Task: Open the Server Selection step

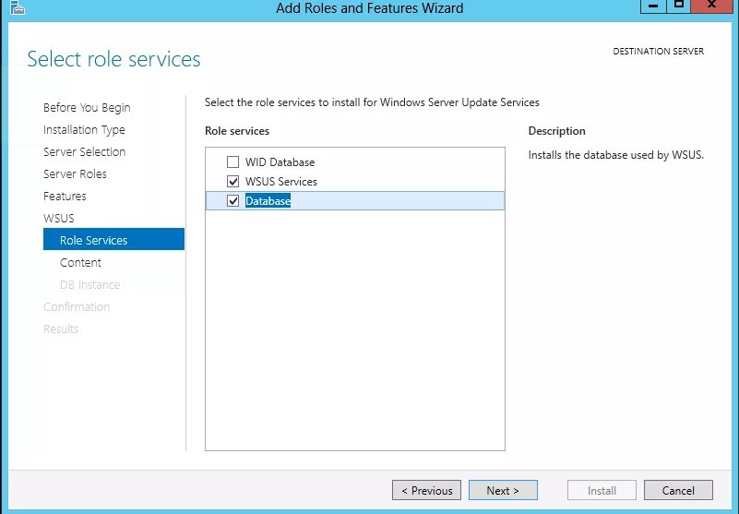Action: point(84,152)
